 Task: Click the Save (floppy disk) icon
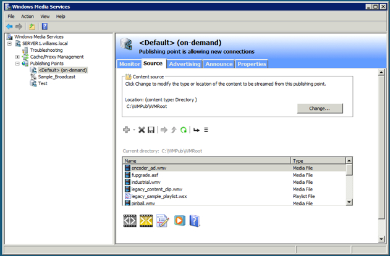click(x=151, y=130)
